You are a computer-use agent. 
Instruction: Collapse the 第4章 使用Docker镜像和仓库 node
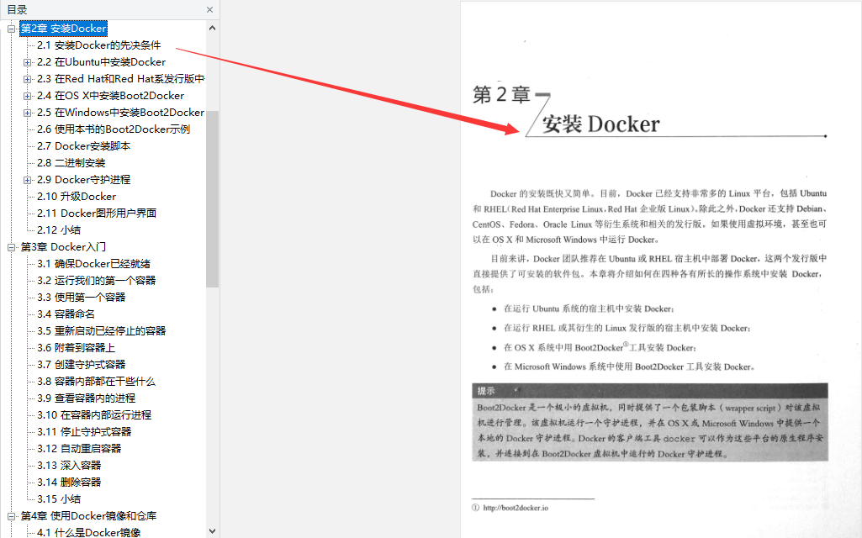11,517
